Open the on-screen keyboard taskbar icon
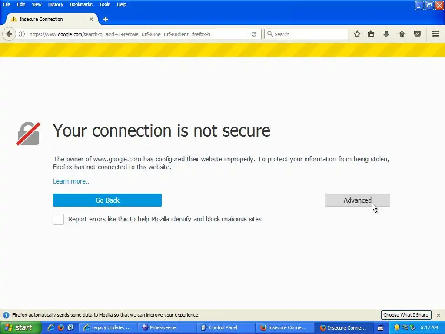The height and width of the screenshot is (334, 445). coord(381,328)
